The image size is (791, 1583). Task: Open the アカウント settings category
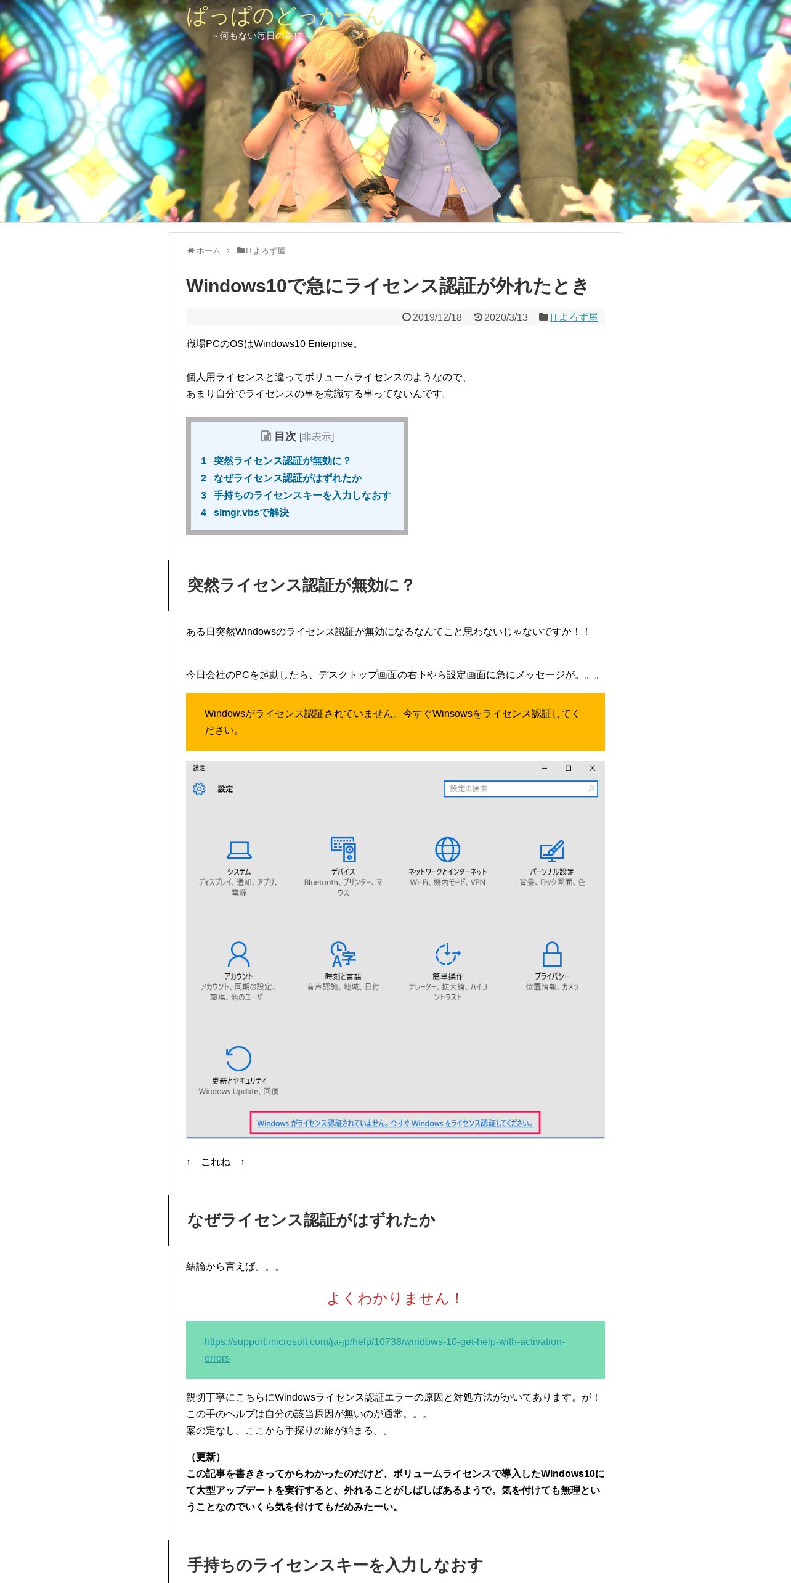(x=239, y=971)
